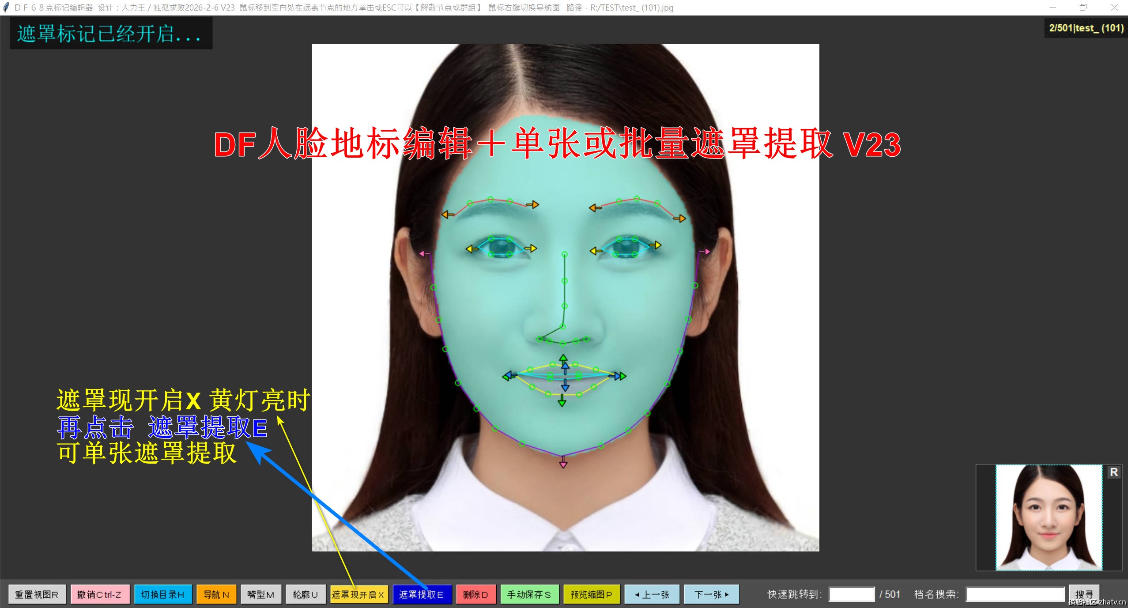
Task: Click the R toggle beside the preview thumbnail
Action: [1114, 472]
